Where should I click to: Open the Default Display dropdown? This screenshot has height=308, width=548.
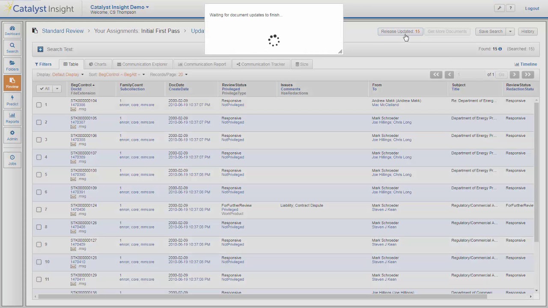[68, 74]
